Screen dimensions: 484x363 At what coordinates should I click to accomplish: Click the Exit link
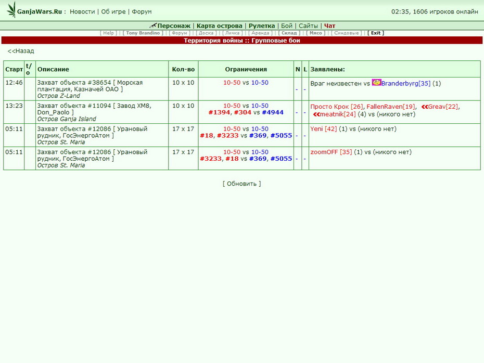point(376,33)
